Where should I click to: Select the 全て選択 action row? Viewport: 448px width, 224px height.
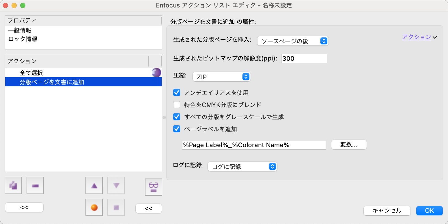(x=83, y=73)
